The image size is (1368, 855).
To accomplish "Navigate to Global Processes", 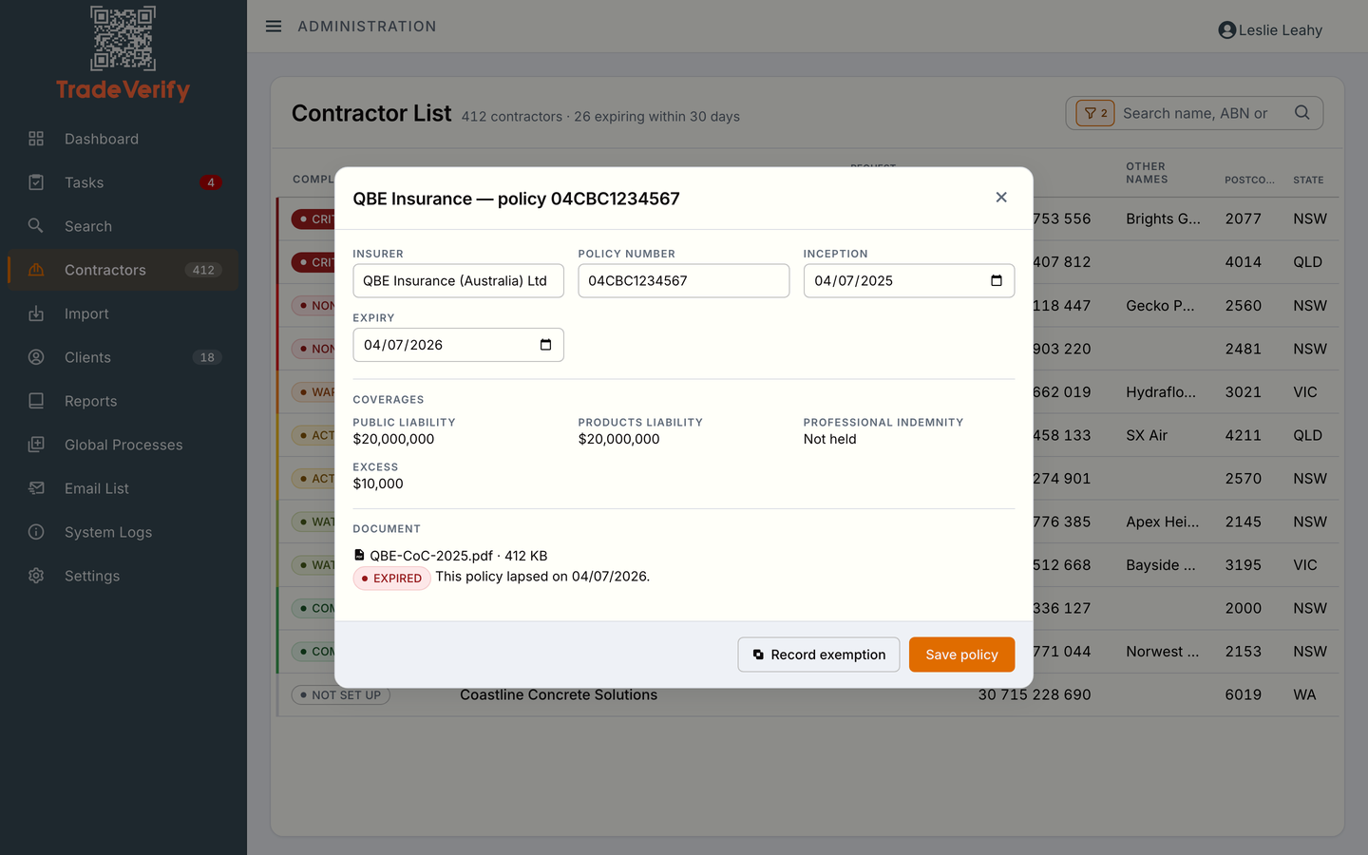I will click(123, 445).
